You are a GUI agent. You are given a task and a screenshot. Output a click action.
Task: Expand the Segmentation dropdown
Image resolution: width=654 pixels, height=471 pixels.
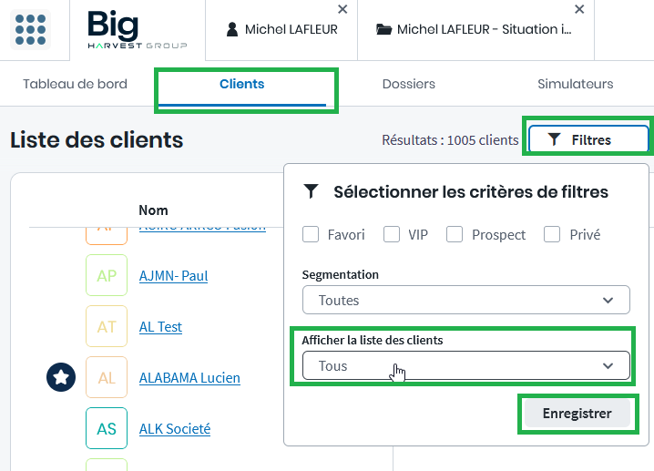tap(465, 300)
